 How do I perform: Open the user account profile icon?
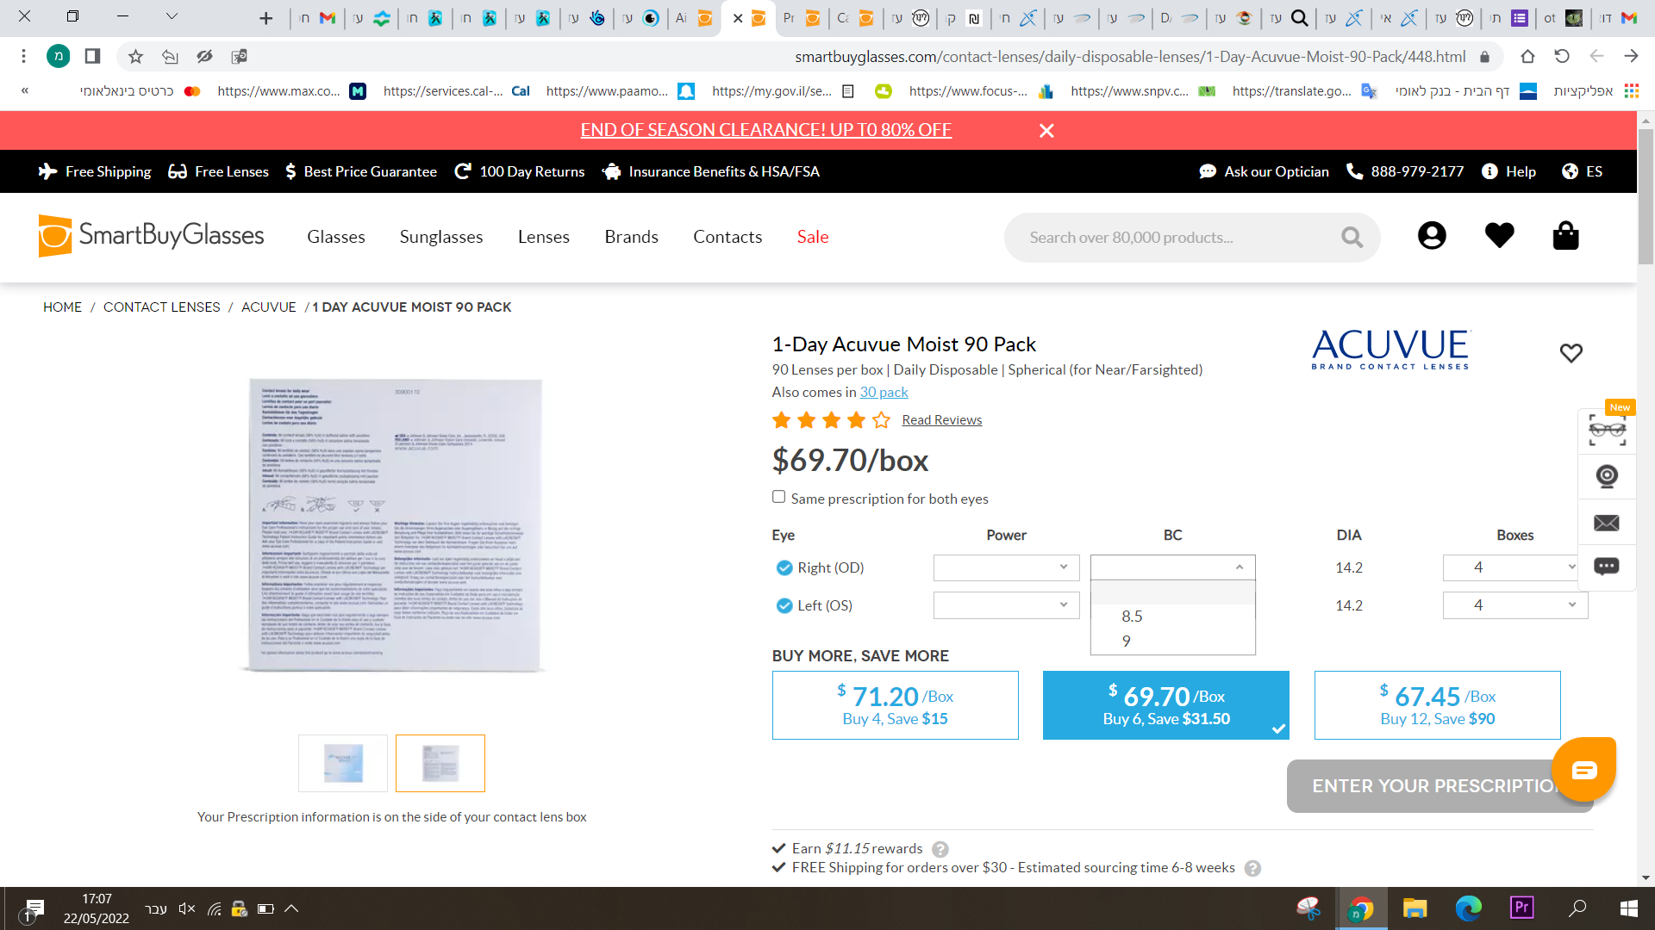1432,236
